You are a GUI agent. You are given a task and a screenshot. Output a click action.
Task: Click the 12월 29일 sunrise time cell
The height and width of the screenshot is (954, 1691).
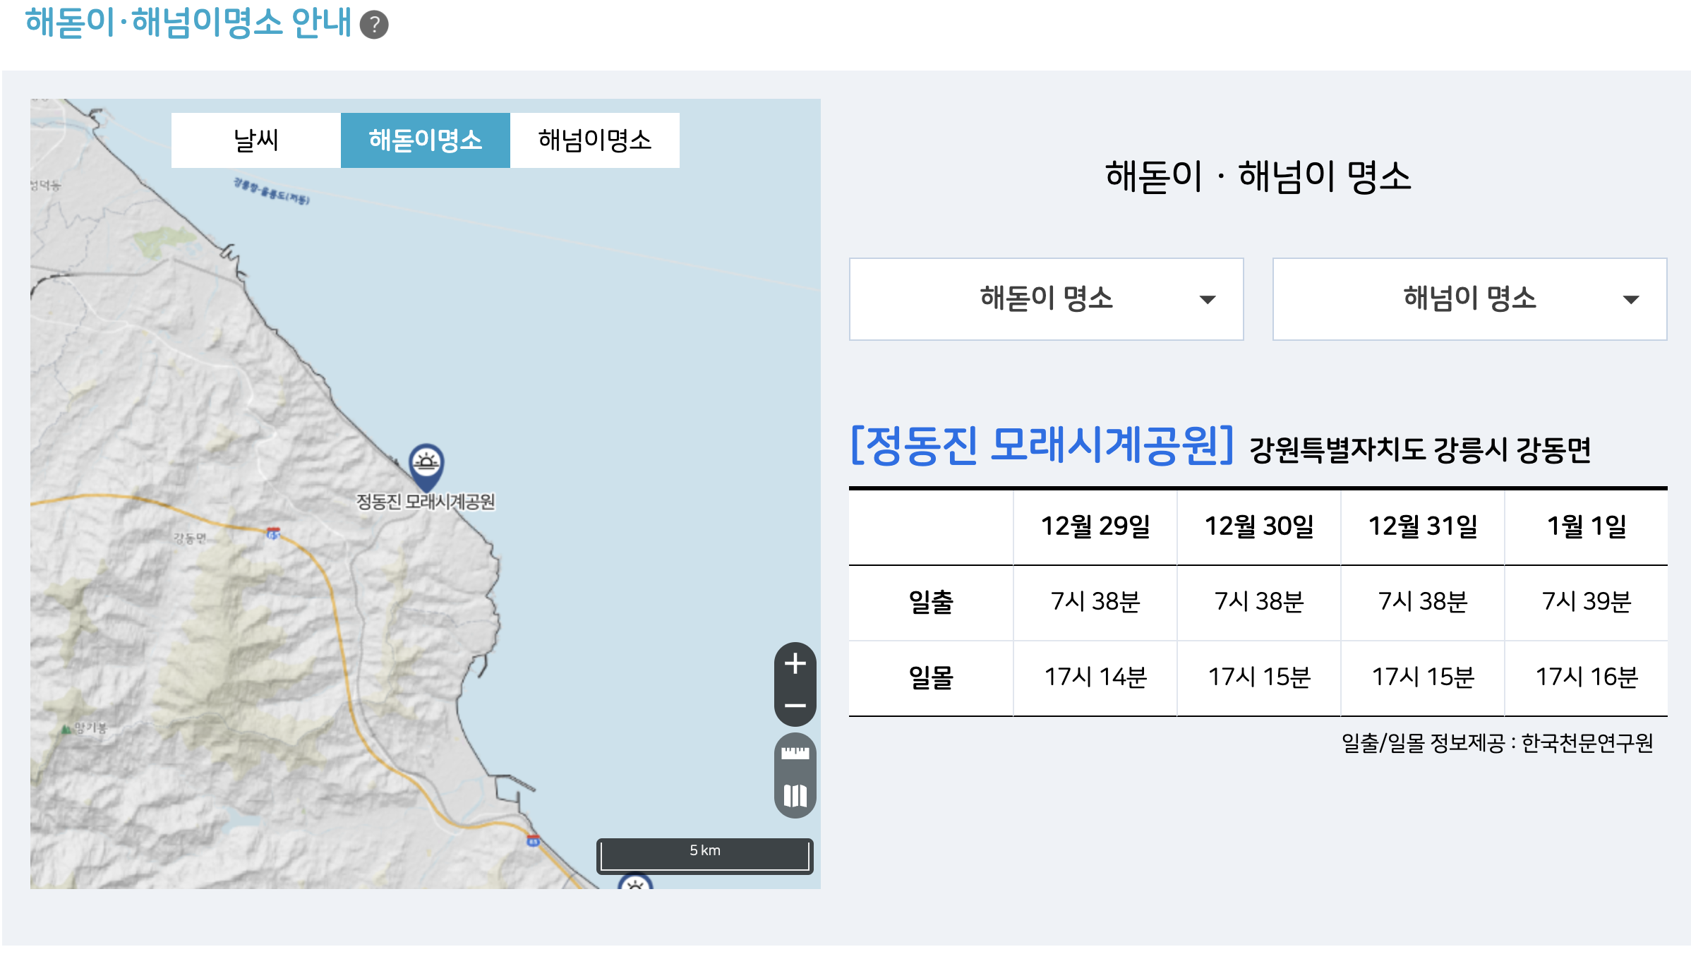coord(1095,602)
